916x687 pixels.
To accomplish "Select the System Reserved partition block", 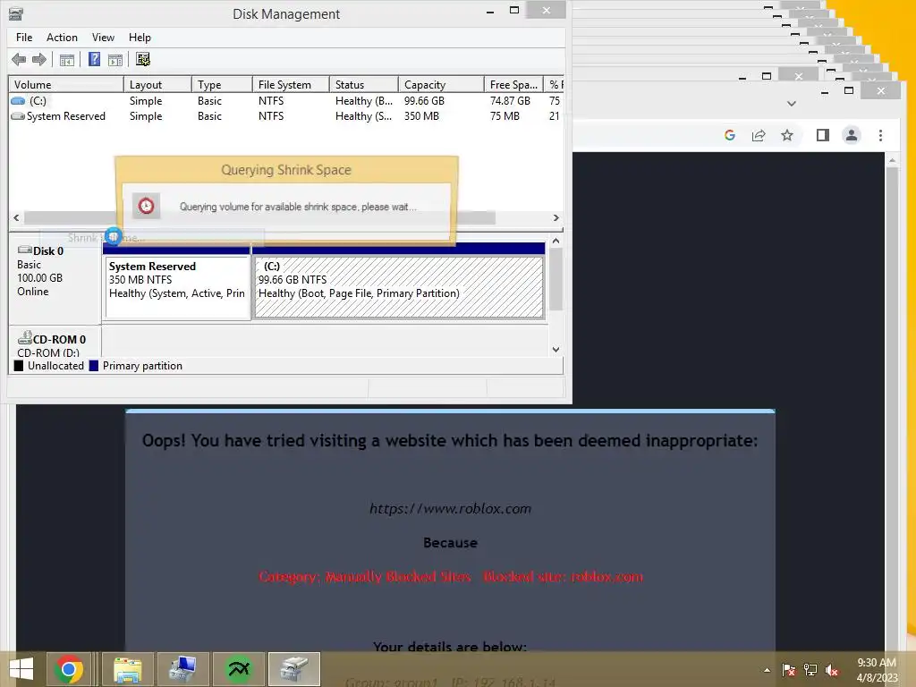I will point(178,287).
